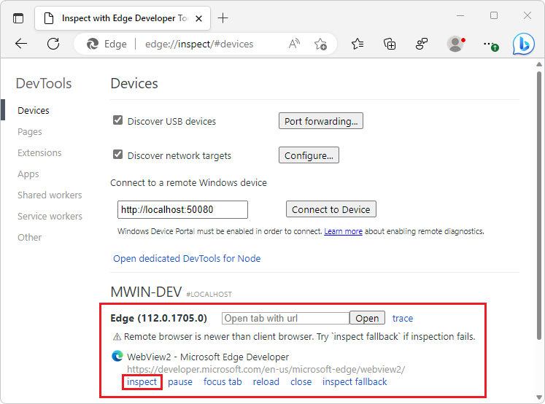
Task: Click the Edge (112.0.1705.0) version text
Action: click(x=159, y=318)
